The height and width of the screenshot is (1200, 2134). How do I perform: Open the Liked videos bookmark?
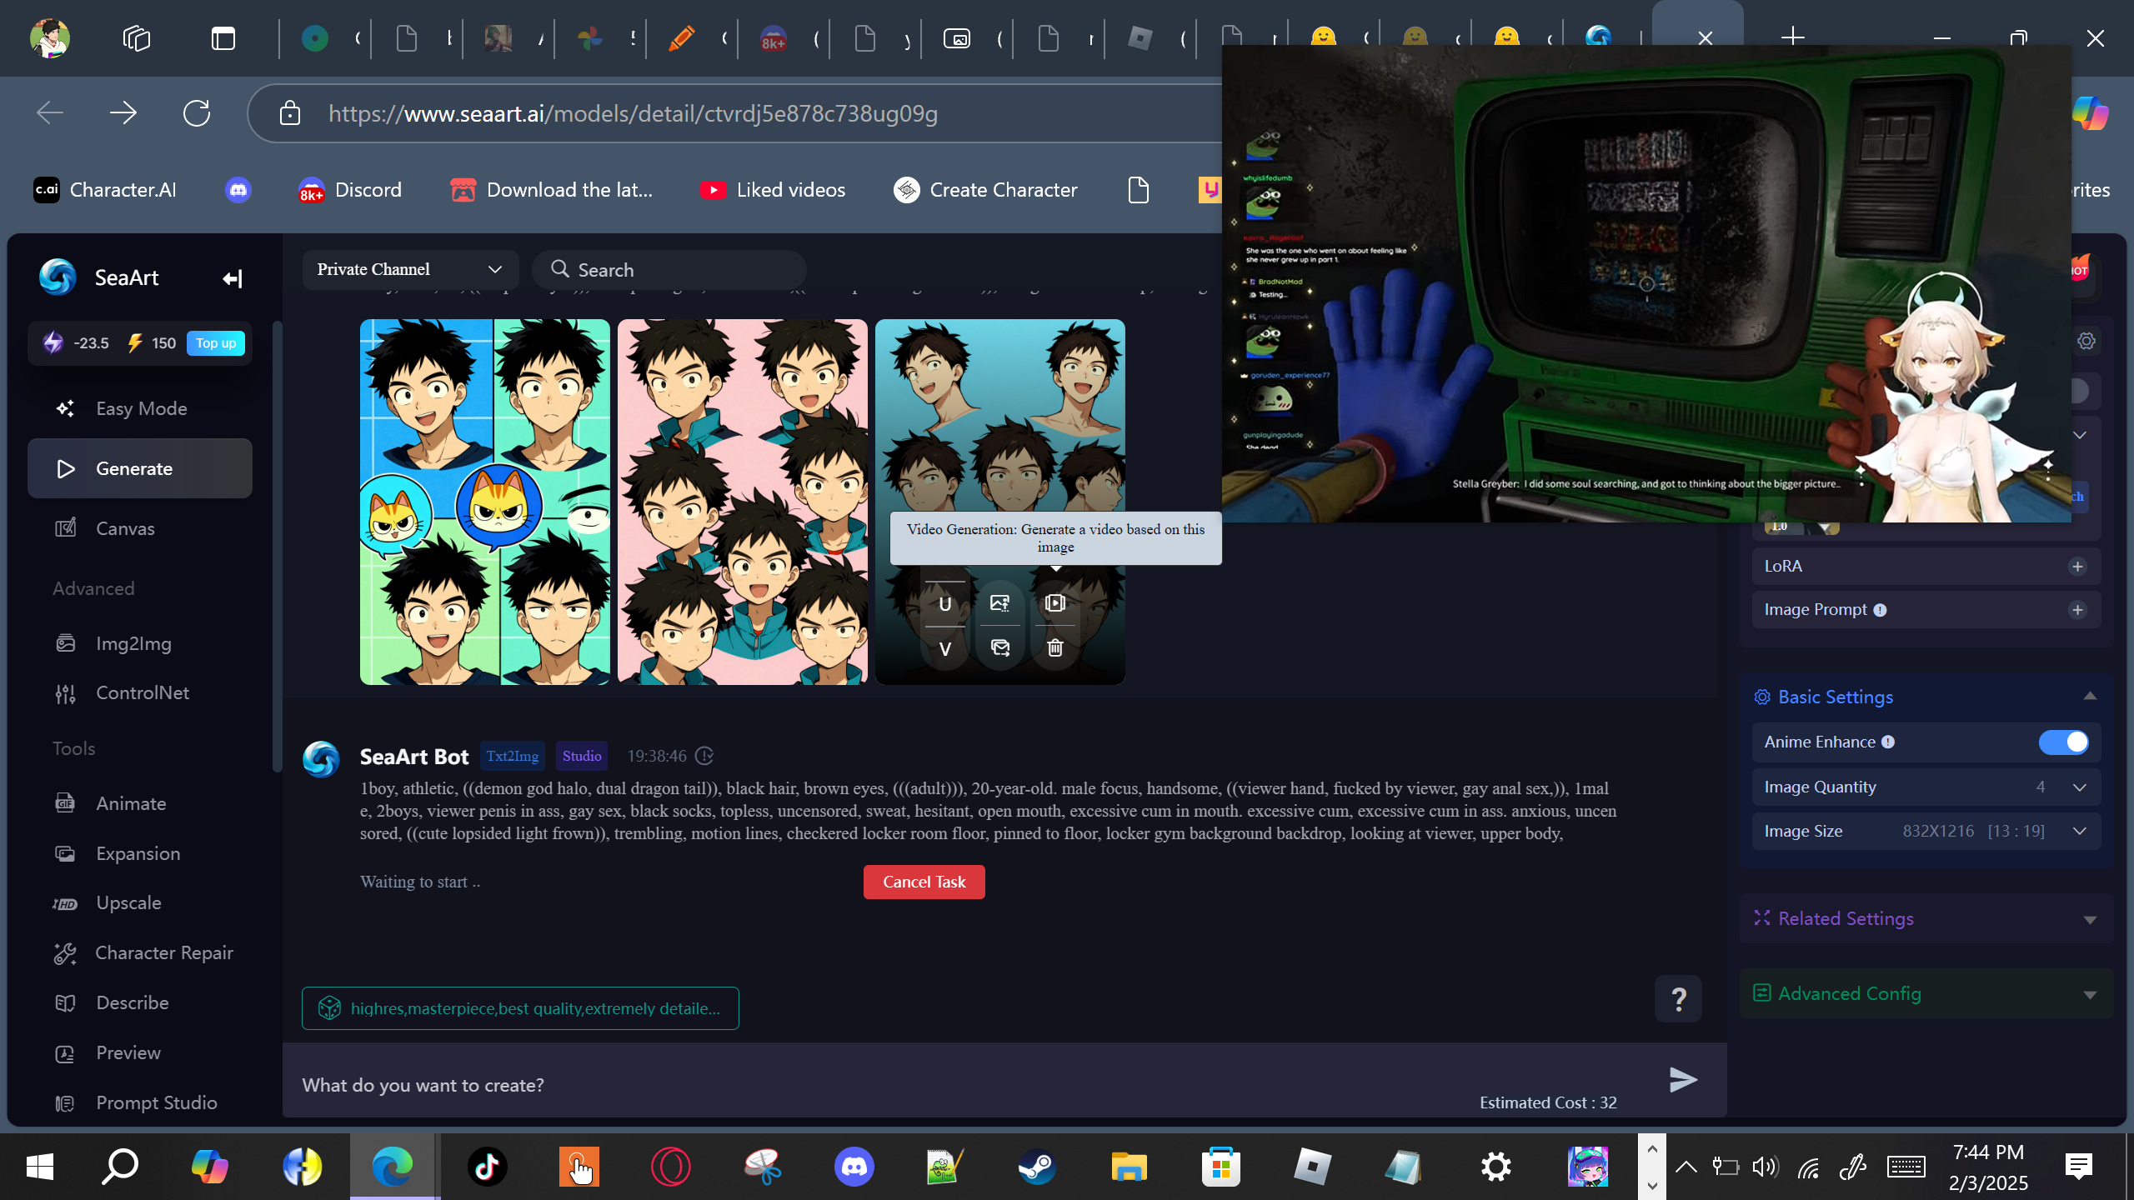point(773,190)
